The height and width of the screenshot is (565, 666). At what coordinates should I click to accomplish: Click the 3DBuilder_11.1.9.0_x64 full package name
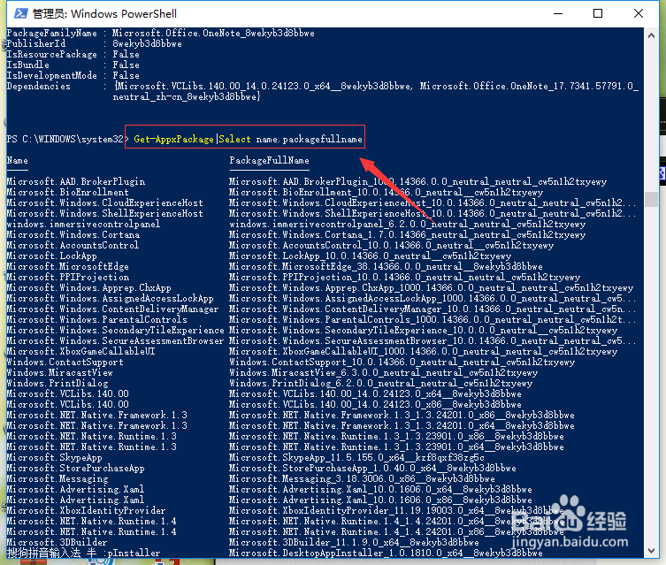pyautogui.click(x=355, y=543)
